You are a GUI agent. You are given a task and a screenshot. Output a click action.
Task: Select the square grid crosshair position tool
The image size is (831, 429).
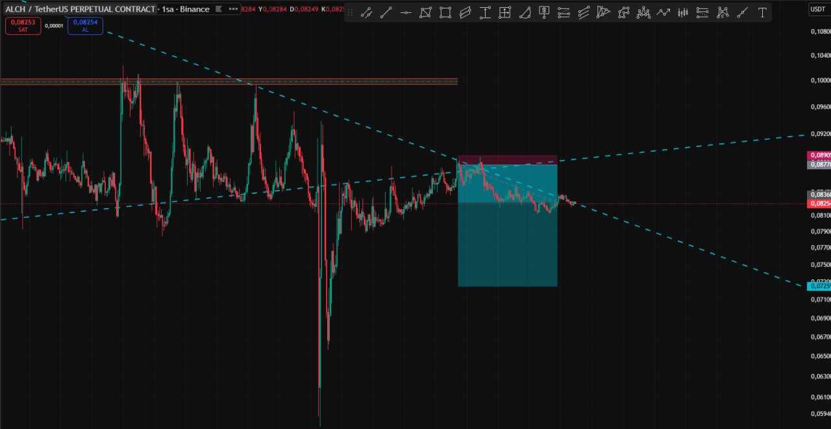504,12
